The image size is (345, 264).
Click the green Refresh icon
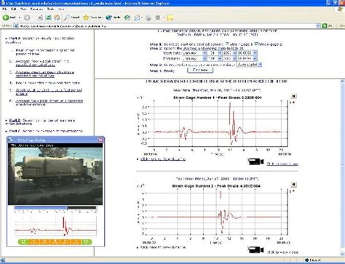click(48, 17)
